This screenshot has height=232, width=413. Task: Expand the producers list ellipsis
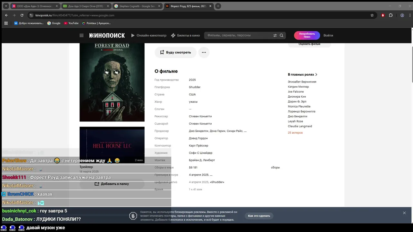(245, 131)
